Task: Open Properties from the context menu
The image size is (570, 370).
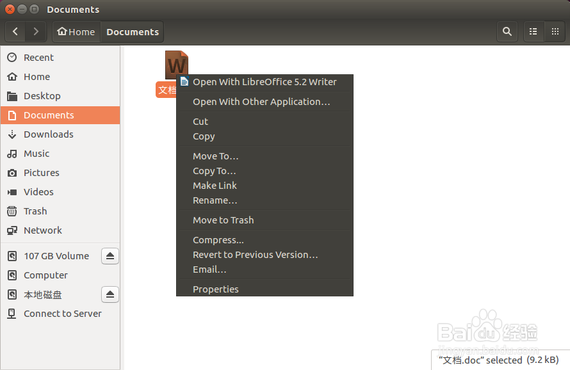Action: pos(265,289)
